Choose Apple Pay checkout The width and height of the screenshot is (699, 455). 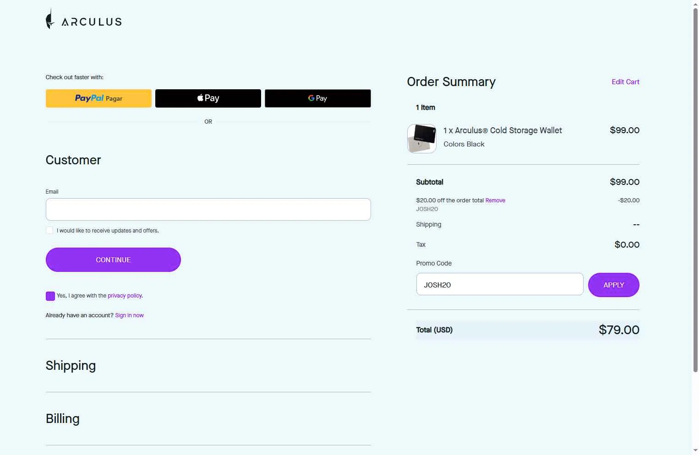click(x=208, y=98)
